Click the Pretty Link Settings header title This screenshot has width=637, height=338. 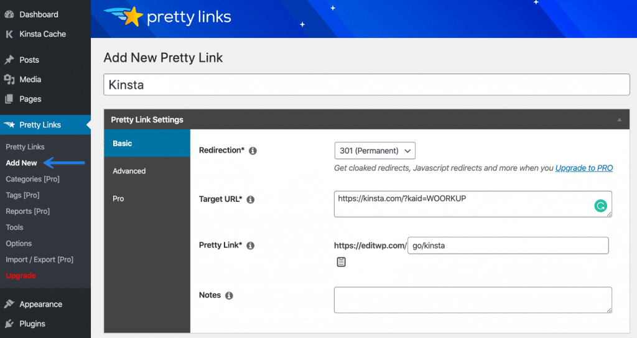[147, 120]
